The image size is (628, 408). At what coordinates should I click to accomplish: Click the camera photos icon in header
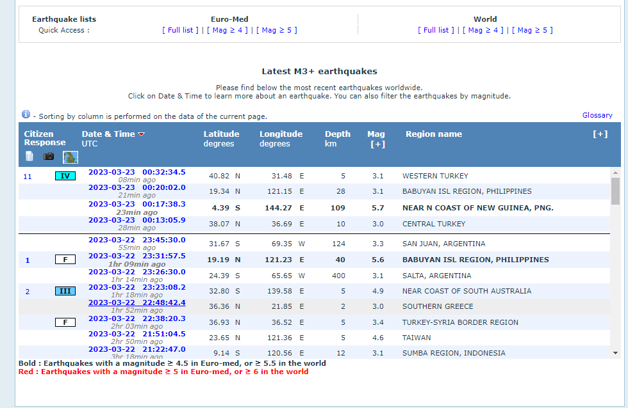[x=49, y=156]
